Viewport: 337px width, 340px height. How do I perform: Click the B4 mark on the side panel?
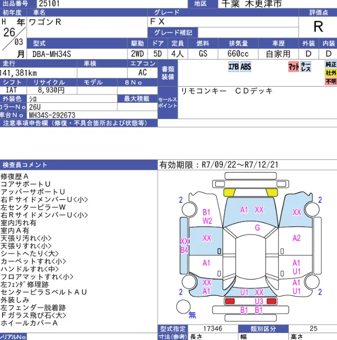coord(184,250)
